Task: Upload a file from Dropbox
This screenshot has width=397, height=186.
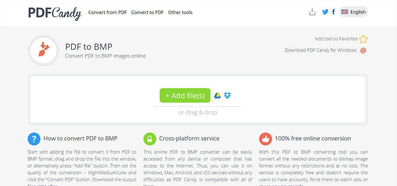Action: point(227,95)
